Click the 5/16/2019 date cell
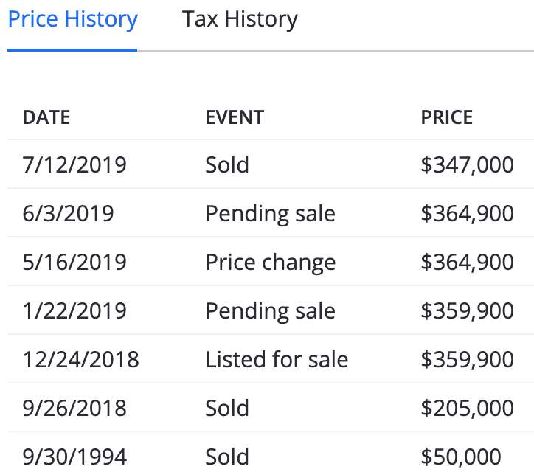Screen dimensions: 534x472 (74, 263)
